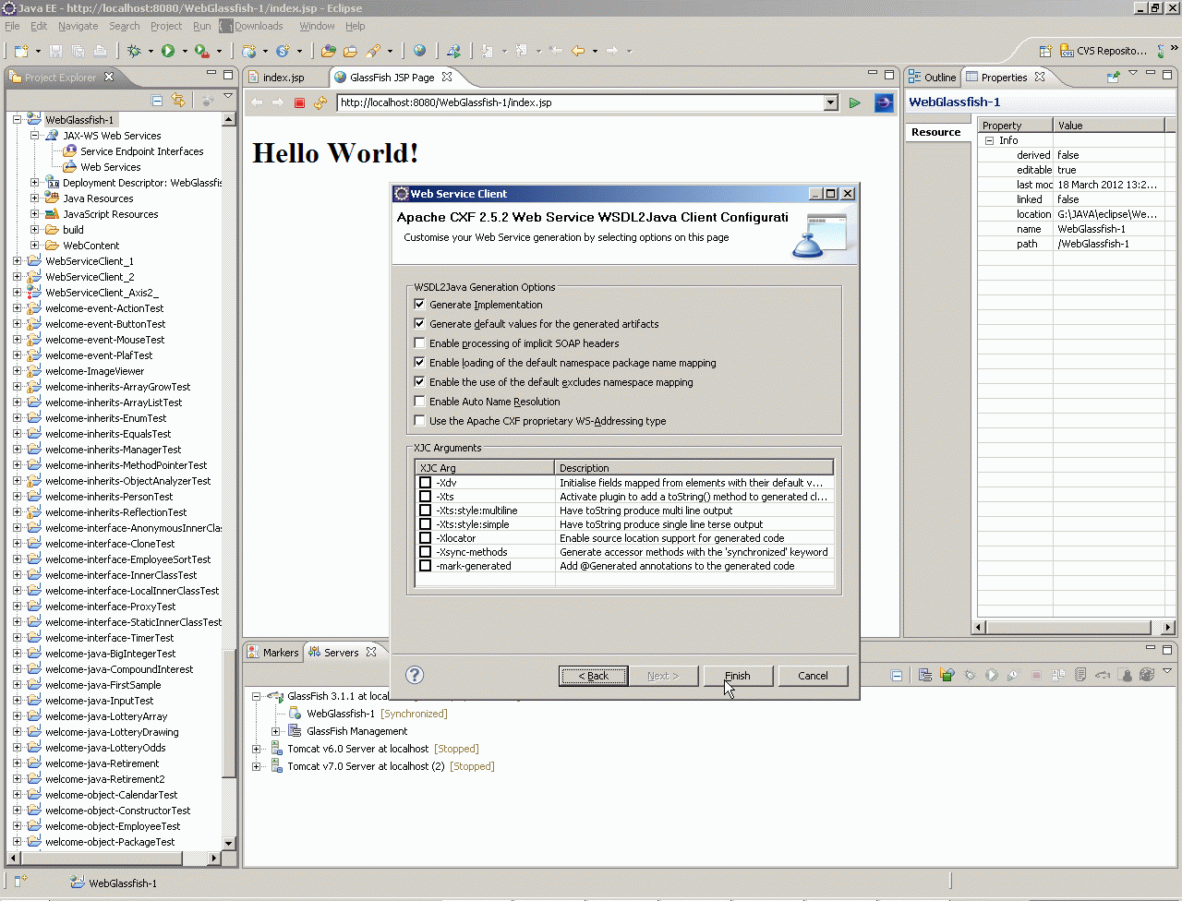Image resolution: width=1182 pixels, height=901 pixels.
Task: Click the help question mark in Web Service Client dialog
Action: tap(415, 675)
